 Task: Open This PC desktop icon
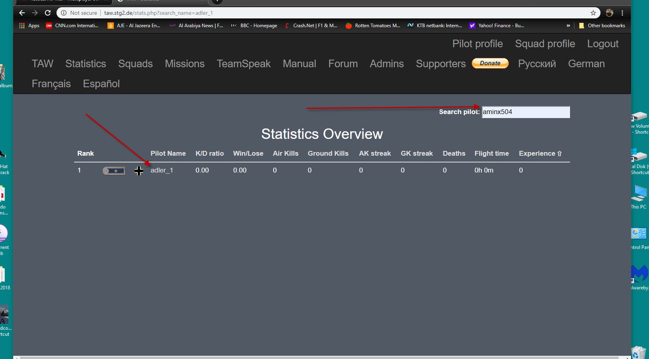pos(639,197)
